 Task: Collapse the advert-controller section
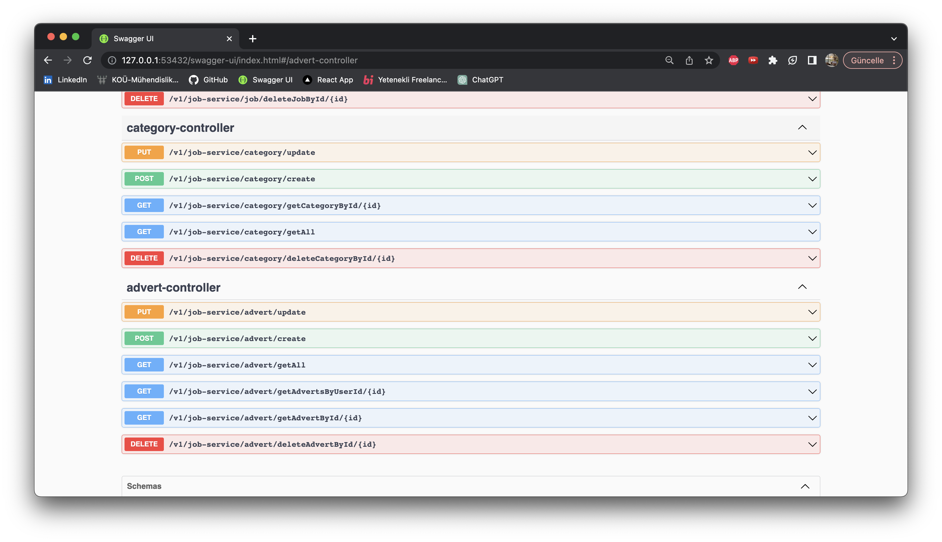coord(802,287)
